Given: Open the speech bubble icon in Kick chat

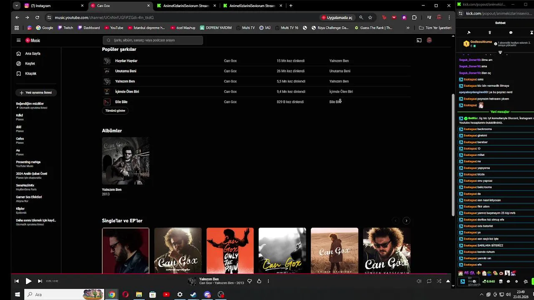Looking at the screenshot, I should click(511, 32).
